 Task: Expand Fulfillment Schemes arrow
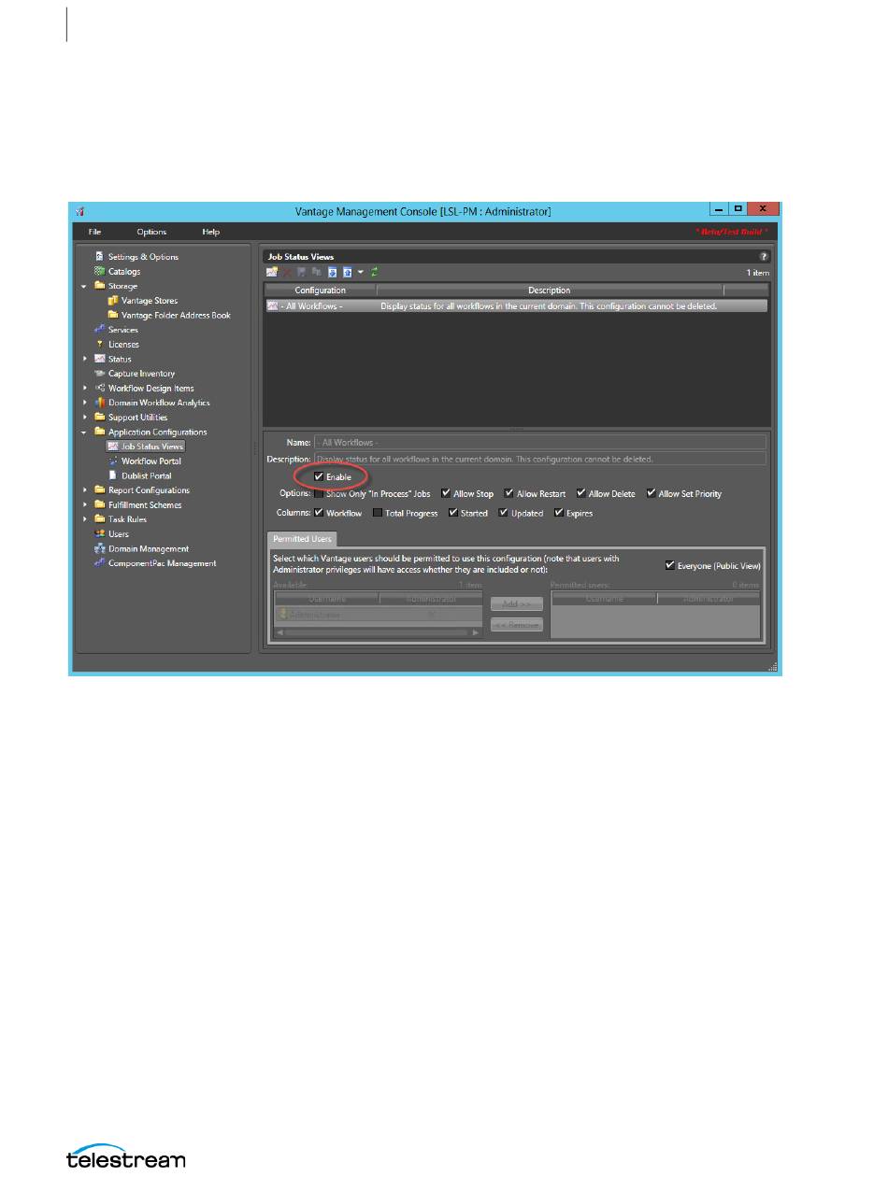[85, 505]
